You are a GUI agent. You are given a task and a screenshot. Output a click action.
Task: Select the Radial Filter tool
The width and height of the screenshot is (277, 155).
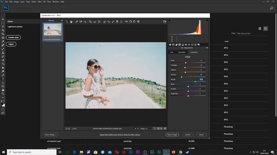click(121, 22)
